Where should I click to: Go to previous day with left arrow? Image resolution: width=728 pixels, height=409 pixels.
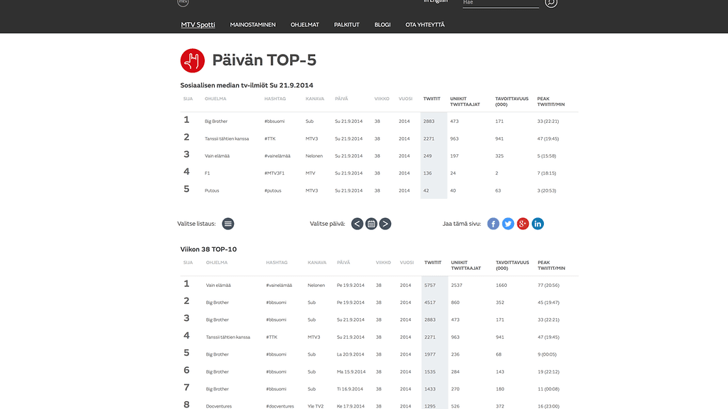(358, 224)
